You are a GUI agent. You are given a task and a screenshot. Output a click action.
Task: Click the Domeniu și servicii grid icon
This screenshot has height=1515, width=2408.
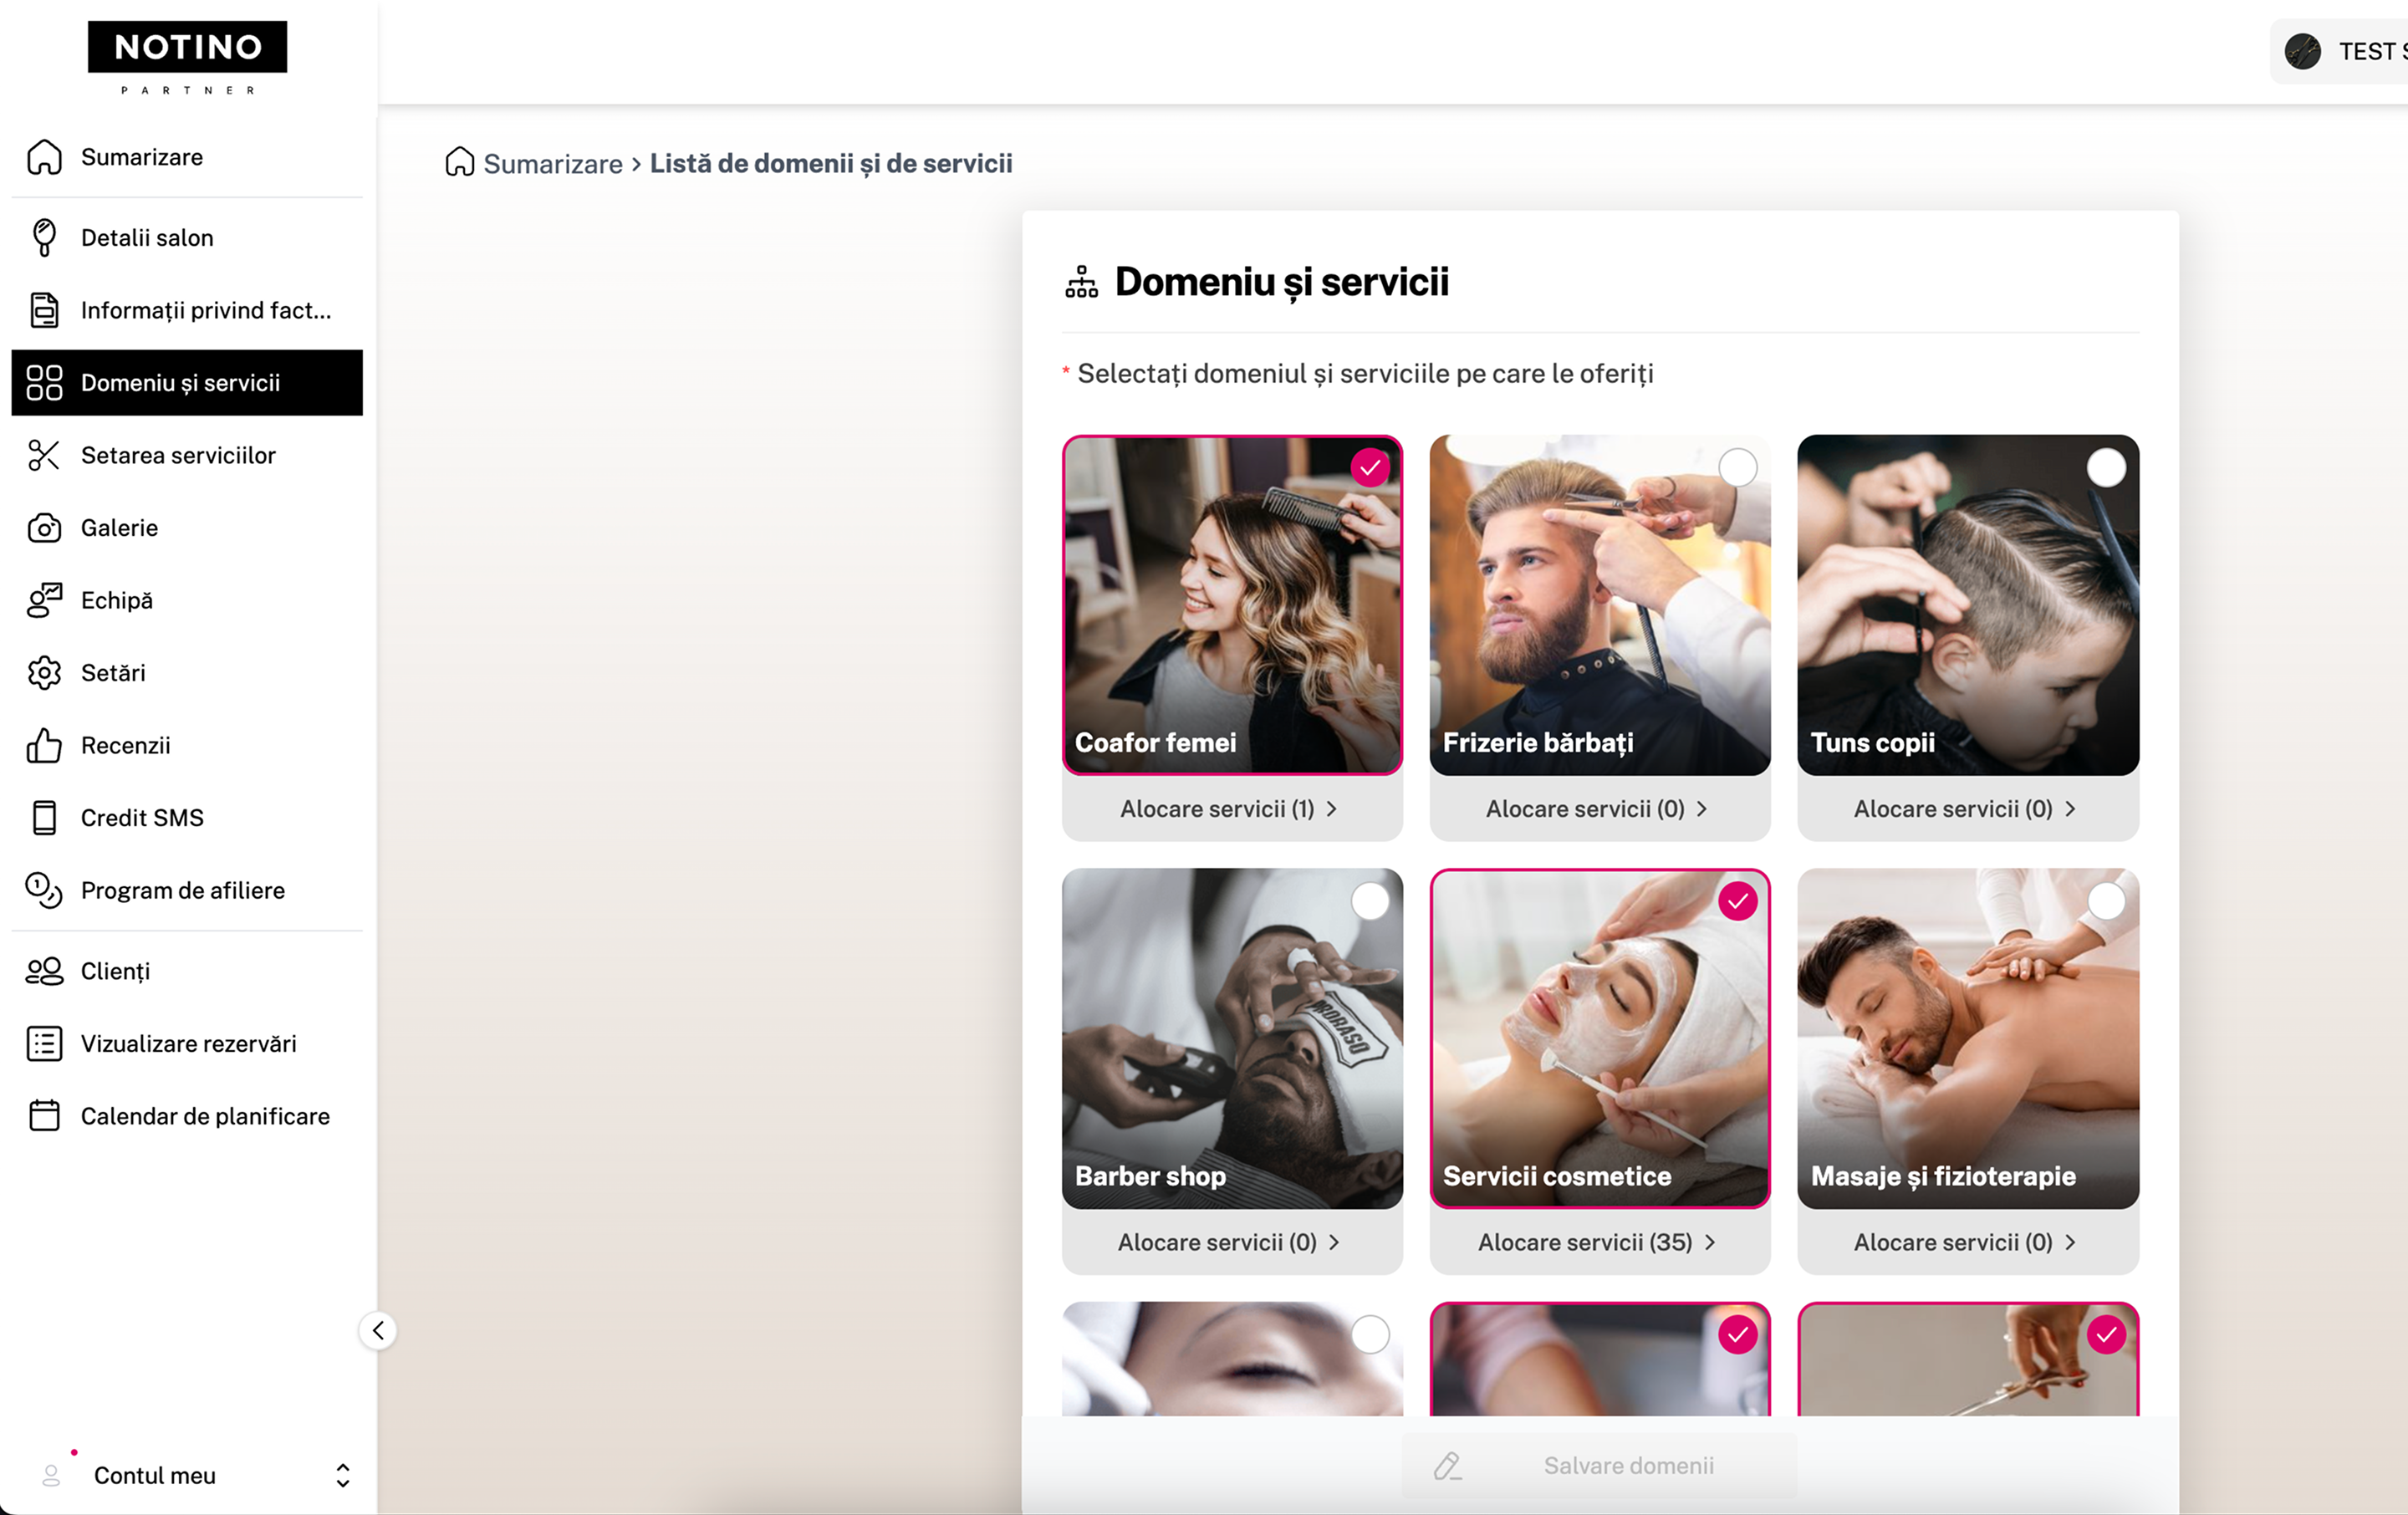pyautogui.click(x=44, y=383)
